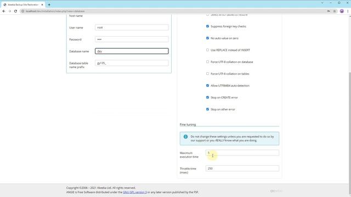
Task: Enable Force UTF-8 collation on database
Action: pyautogui.click(x=207, y=62)
